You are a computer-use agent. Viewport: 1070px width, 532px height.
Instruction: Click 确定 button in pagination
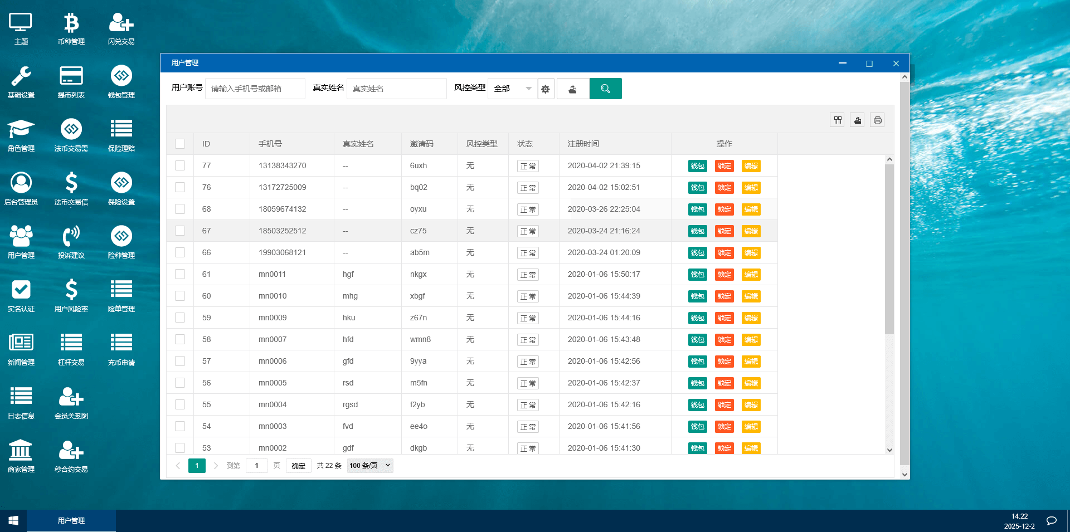[x=299, y=466]
